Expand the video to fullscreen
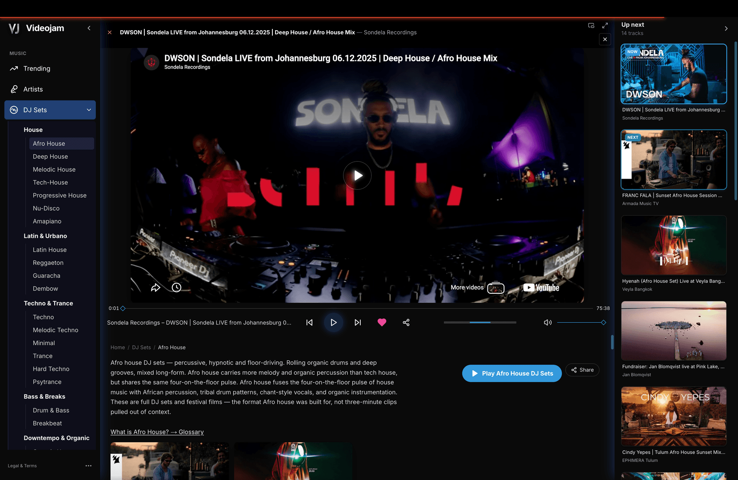Viewport: 738px width, 480px height. coord(605,26)
